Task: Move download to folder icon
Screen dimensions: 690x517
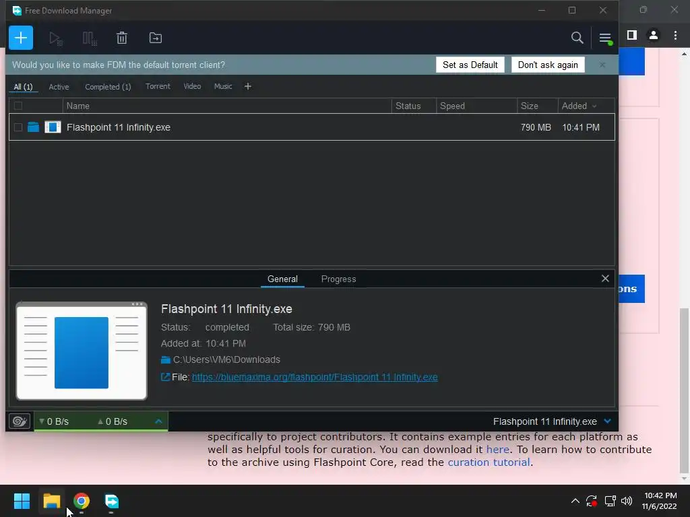Action: [x=156, y=38]
